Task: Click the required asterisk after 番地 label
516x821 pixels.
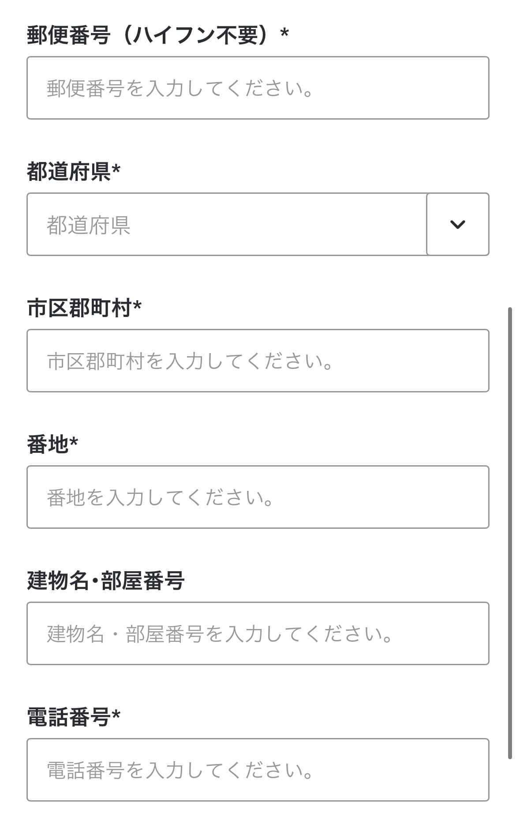Action: click(x=74, y=442)
